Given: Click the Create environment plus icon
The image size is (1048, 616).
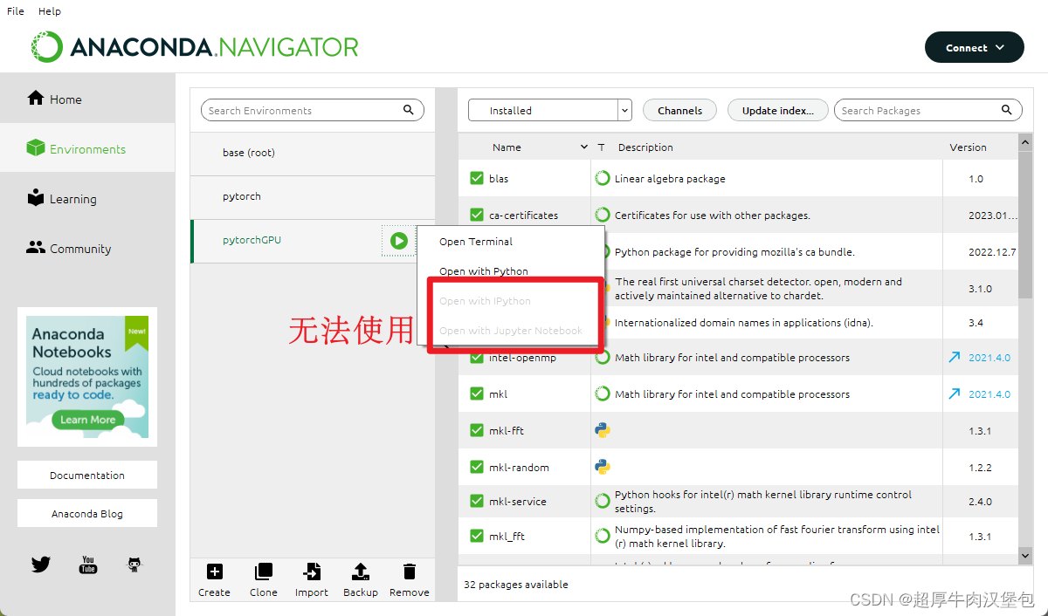Looking at the screenshot, I should (214, 572).
